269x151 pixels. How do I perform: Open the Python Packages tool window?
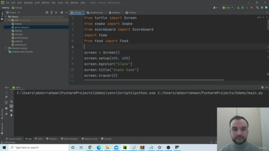pyautogui.click(x=69, y=139)
